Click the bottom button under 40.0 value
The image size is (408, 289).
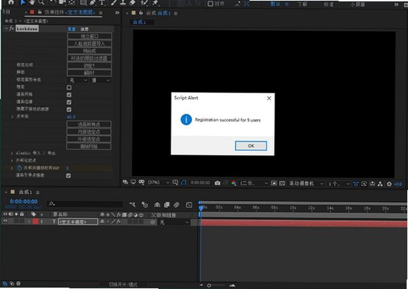(x=89, y=147)
